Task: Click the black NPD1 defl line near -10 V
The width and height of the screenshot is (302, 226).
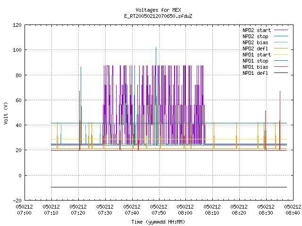Action: [x=169, y=187]
